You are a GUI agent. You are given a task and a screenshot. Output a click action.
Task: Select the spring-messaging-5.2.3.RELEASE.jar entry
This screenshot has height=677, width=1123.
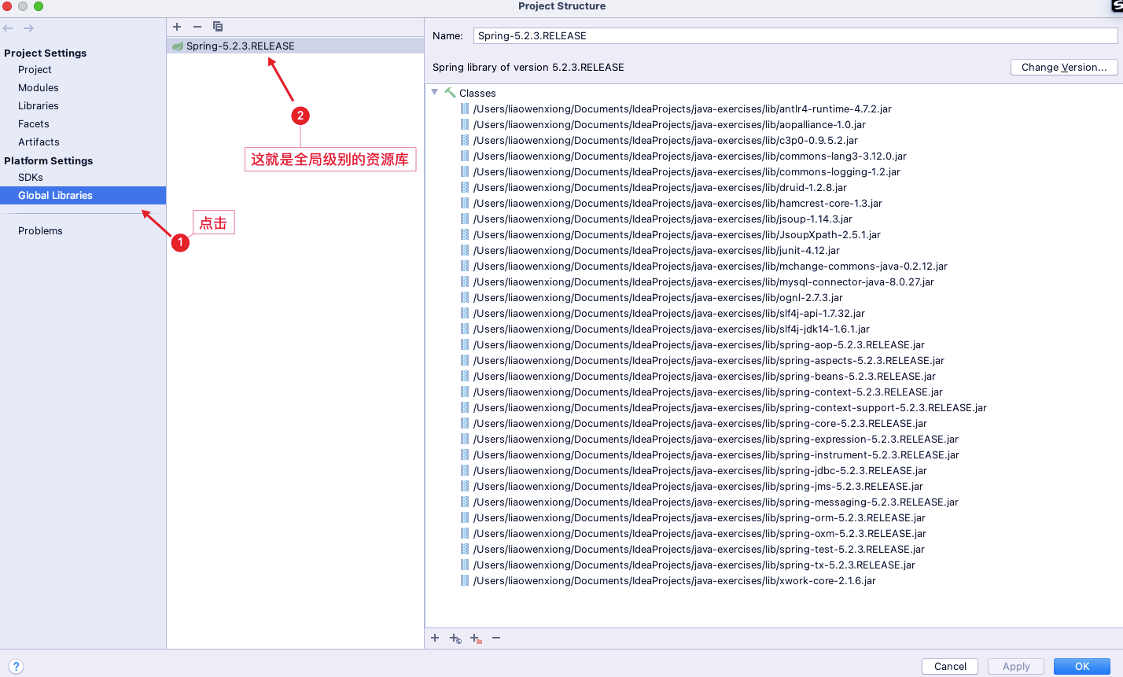point(716,502)
